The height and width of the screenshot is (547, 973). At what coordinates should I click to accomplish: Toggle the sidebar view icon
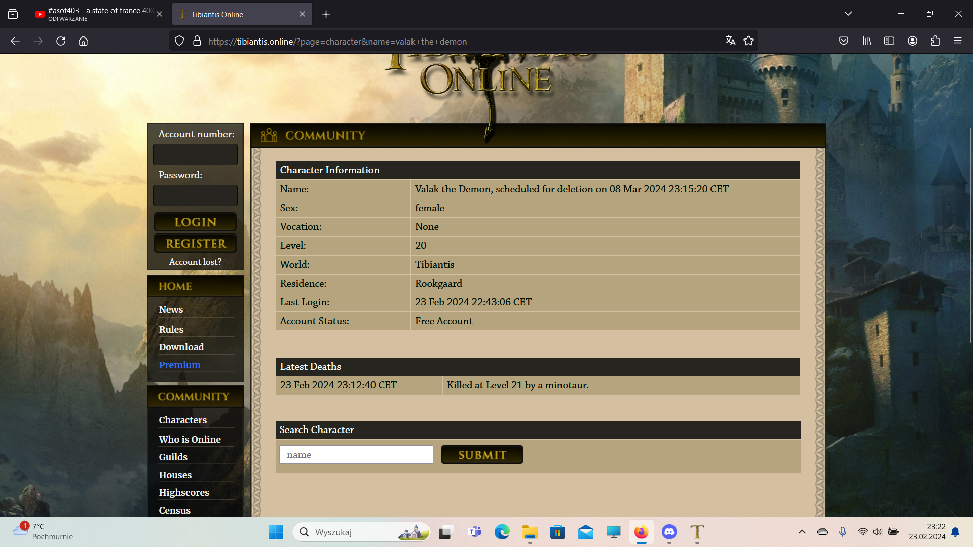pos(889,41)
